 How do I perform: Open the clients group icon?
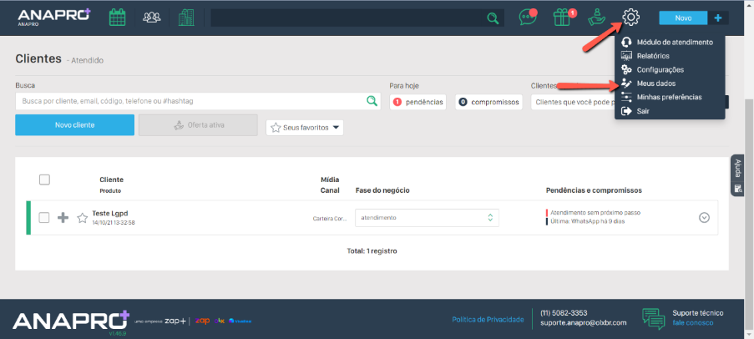151,18
